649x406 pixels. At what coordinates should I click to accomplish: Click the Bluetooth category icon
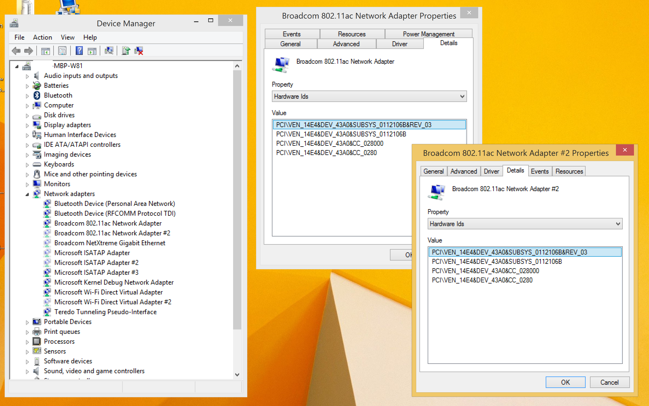37,95
